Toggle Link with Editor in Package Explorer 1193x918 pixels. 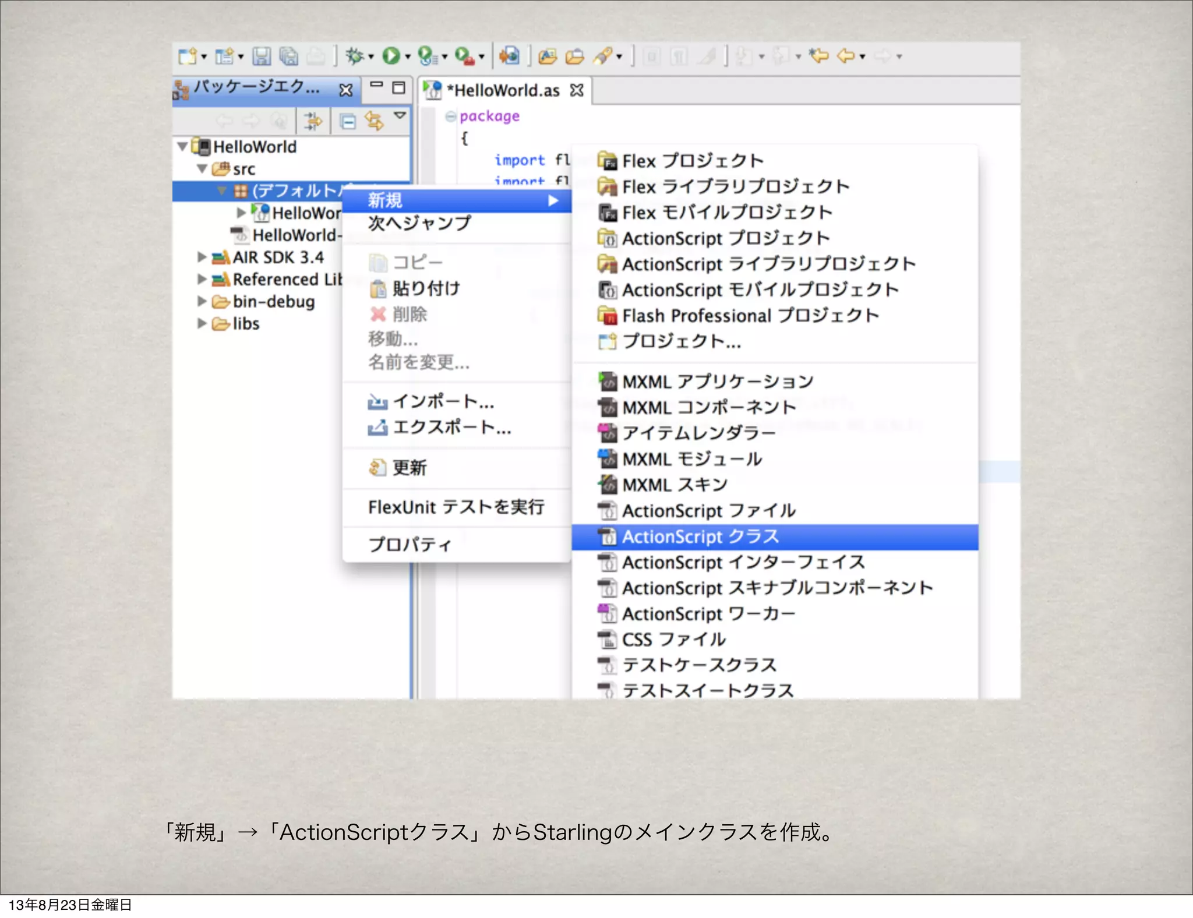(x=374, y=121)
